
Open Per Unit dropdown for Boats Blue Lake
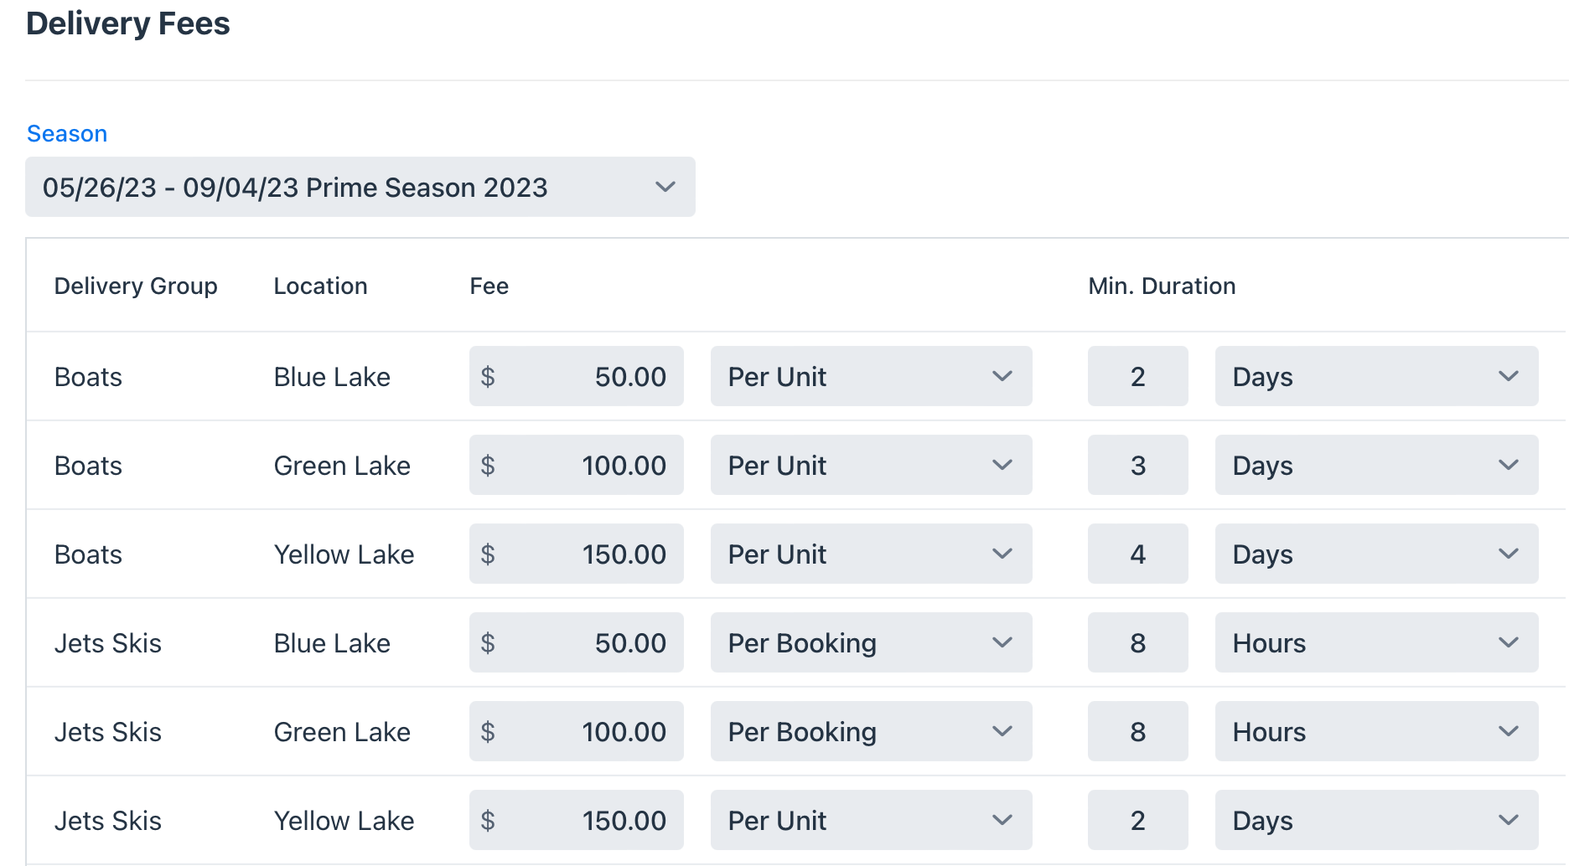[872, 377]
